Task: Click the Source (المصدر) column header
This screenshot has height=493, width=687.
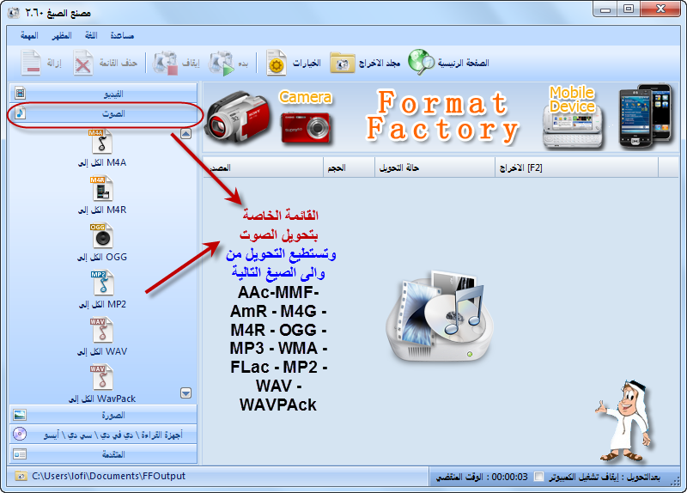Action: (x=263, y=167)
